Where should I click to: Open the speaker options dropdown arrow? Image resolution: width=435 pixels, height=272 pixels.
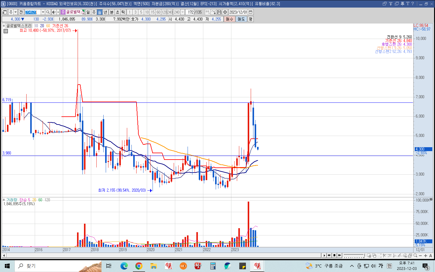coord(58,12)
